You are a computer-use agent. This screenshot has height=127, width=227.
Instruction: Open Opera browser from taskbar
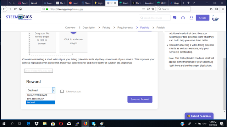pos(61,123)
